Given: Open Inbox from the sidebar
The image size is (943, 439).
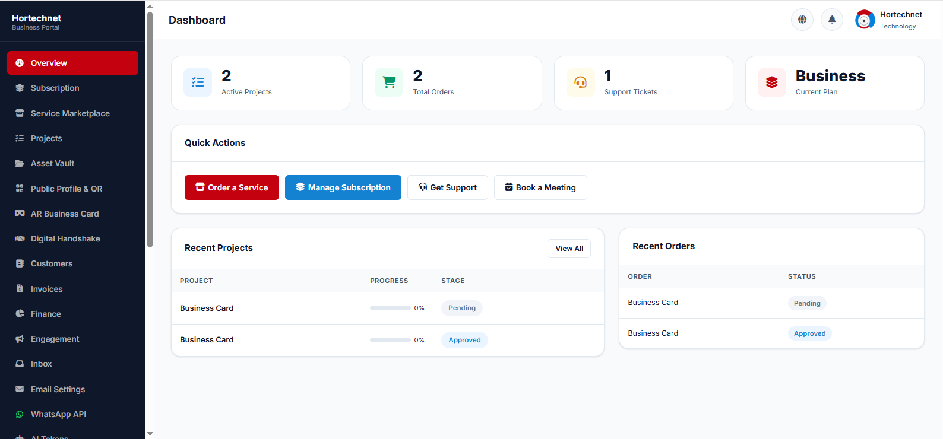Looking at the screenshot, I should [72, 364].
